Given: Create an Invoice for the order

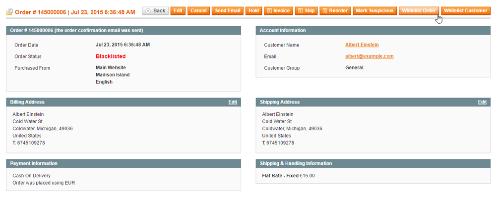Looking at the screenshot, I should 278,11.
